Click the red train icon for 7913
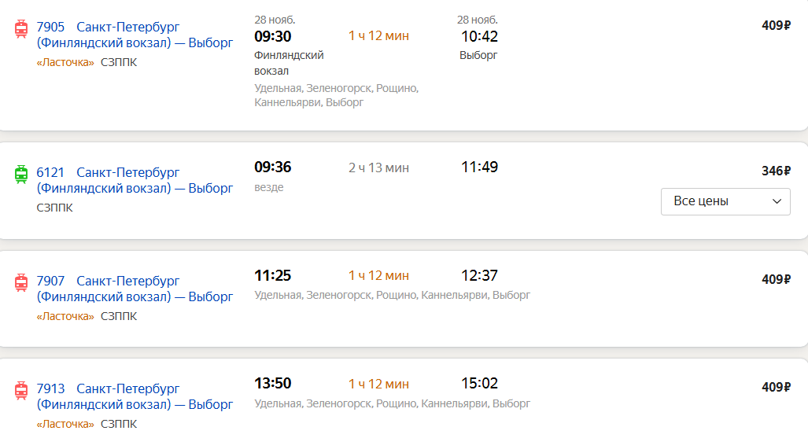808x438 pixels. click(x=21, y=391)
